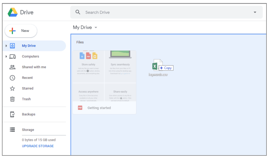
Task: Click the UPGRADE STORAGE link
Action: click(x=38, y=146)
